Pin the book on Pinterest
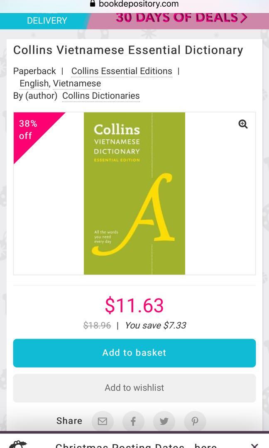The height and width of the screenshot is (448, 269). pyautogui.click(x=195, y=421)
